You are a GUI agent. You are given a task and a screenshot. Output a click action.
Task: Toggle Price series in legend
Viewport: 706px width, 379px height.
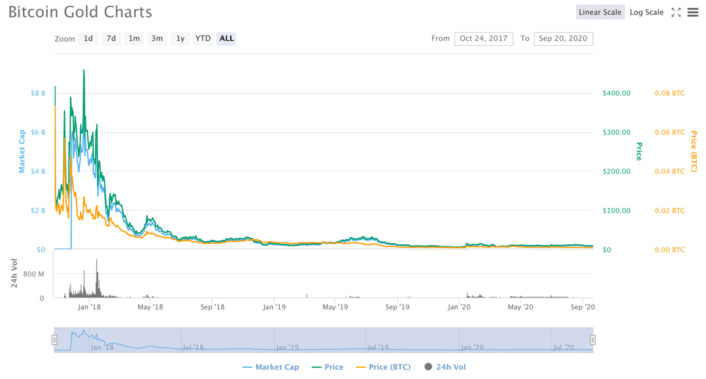328,367
